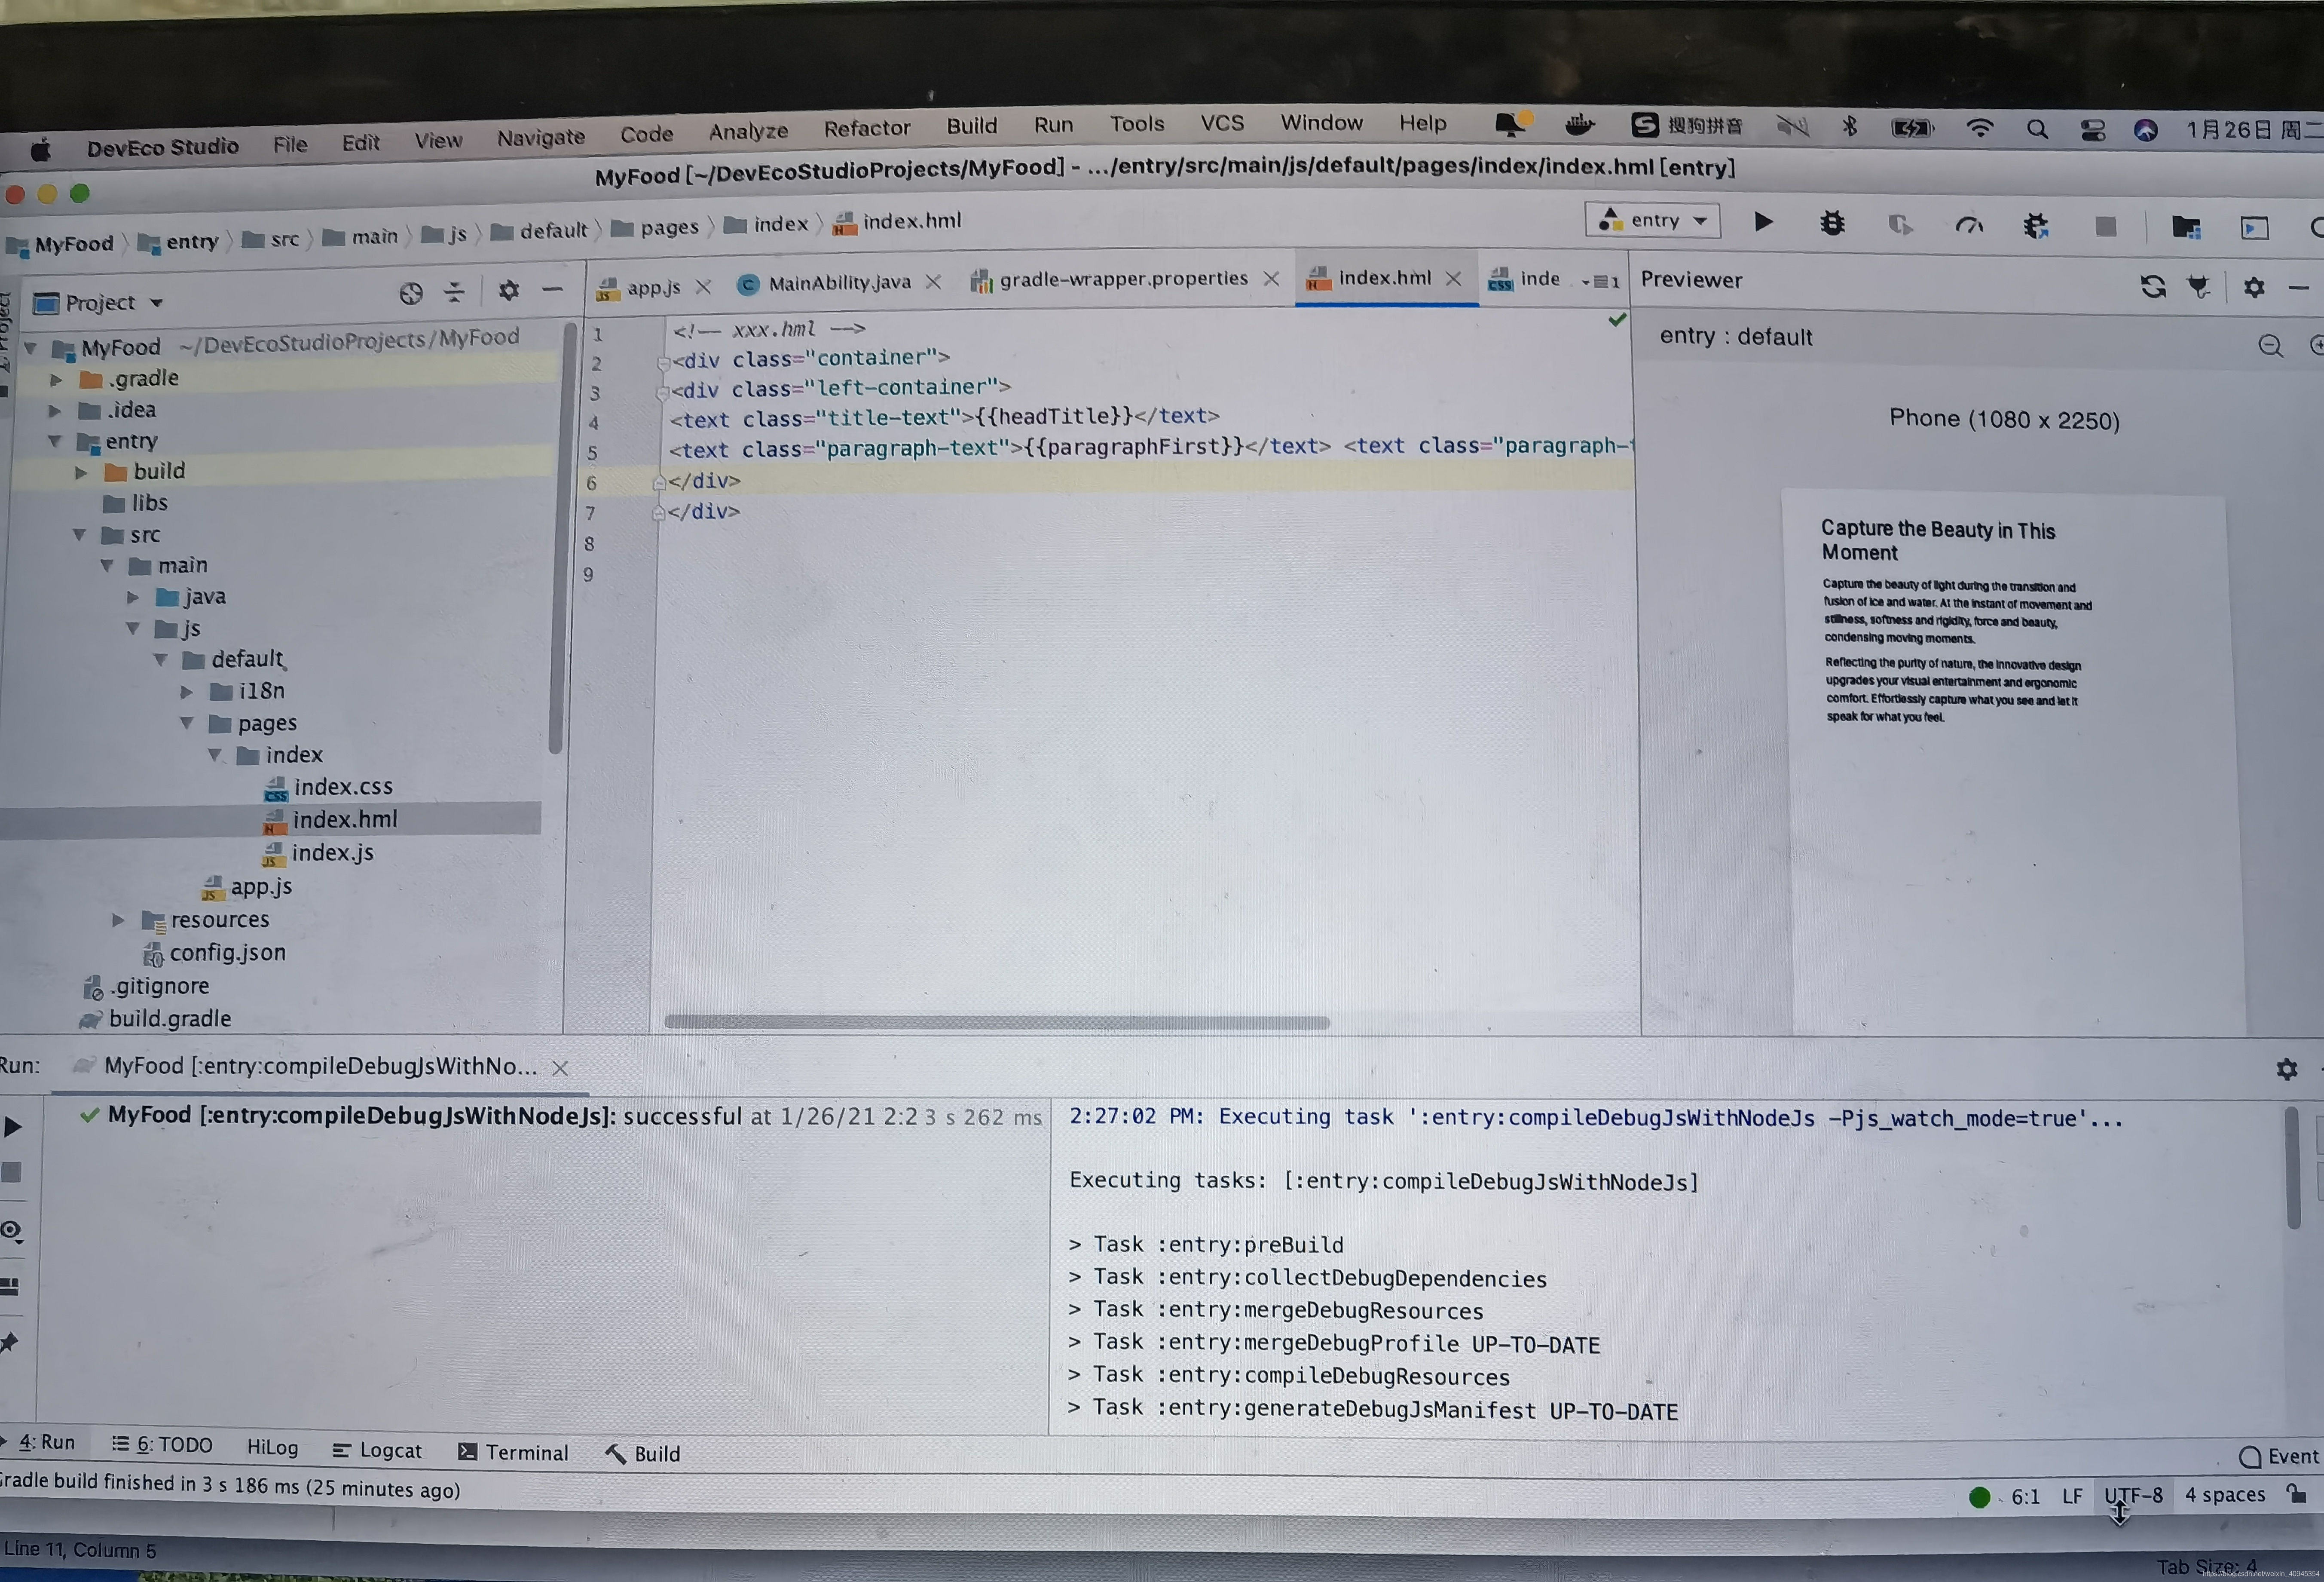Click the LF line separator indicator
The image size is (2324, 1582).
pos(2072,1496)
